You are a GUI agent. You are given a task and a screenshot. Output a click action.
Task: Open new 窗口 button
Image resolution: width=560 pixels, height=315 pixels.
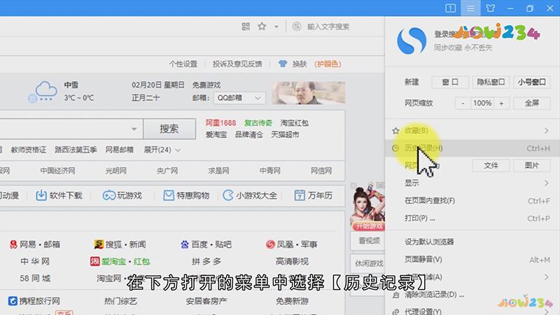pyautogui.click(x=450, y=82)
